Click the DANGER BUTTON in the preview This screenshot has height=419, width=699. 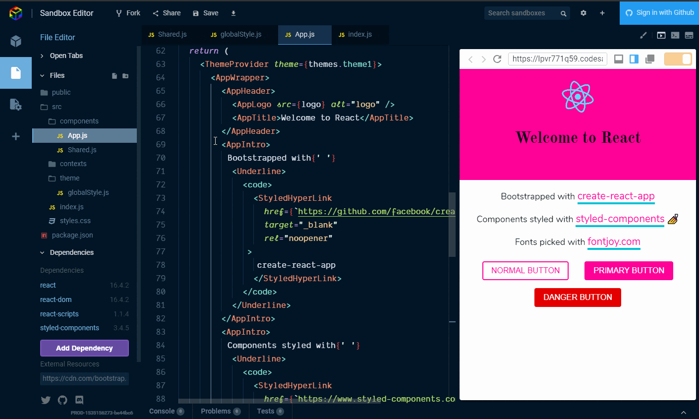click(x=578, y=298)
